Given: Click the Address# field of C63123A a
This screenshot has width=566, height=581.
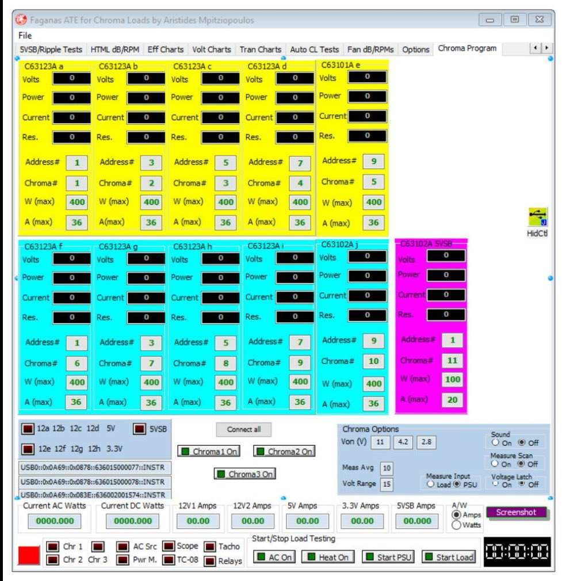Looking at the screenshot, I should pos(77,162).
